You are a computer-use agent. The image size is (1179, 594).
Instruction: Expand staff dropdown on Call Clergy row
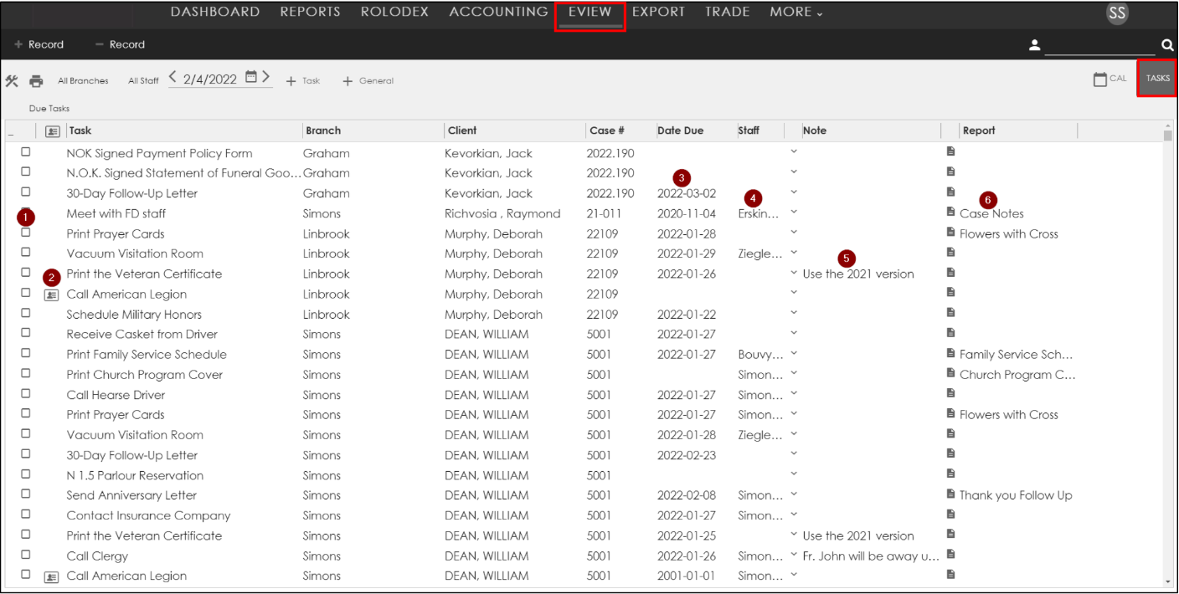point(794,555)
